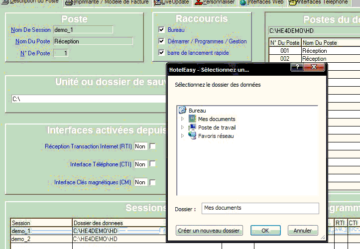Click the Bureau desktop icon in folder tree
Screen dimensions: 360x249
[182, 110]
